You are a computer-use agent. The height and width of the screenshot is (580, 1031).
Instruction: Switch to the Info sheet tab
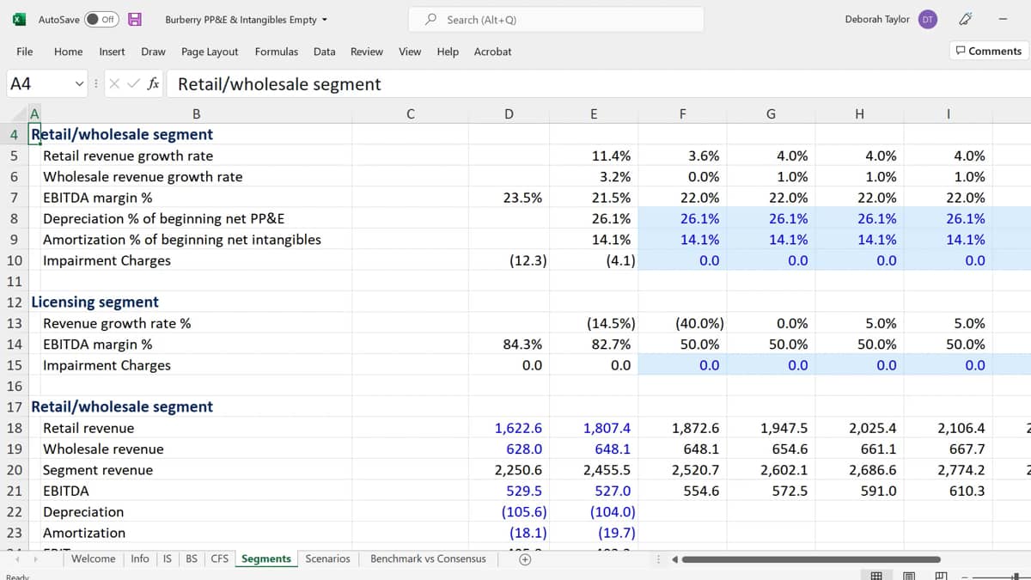(139, 559)
